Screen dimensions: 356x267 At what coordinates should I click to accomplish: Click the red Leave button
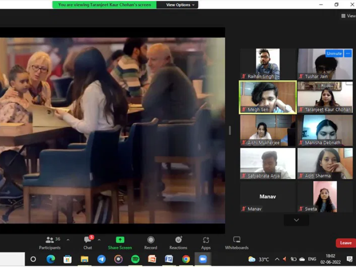click(x=346, y=243)
